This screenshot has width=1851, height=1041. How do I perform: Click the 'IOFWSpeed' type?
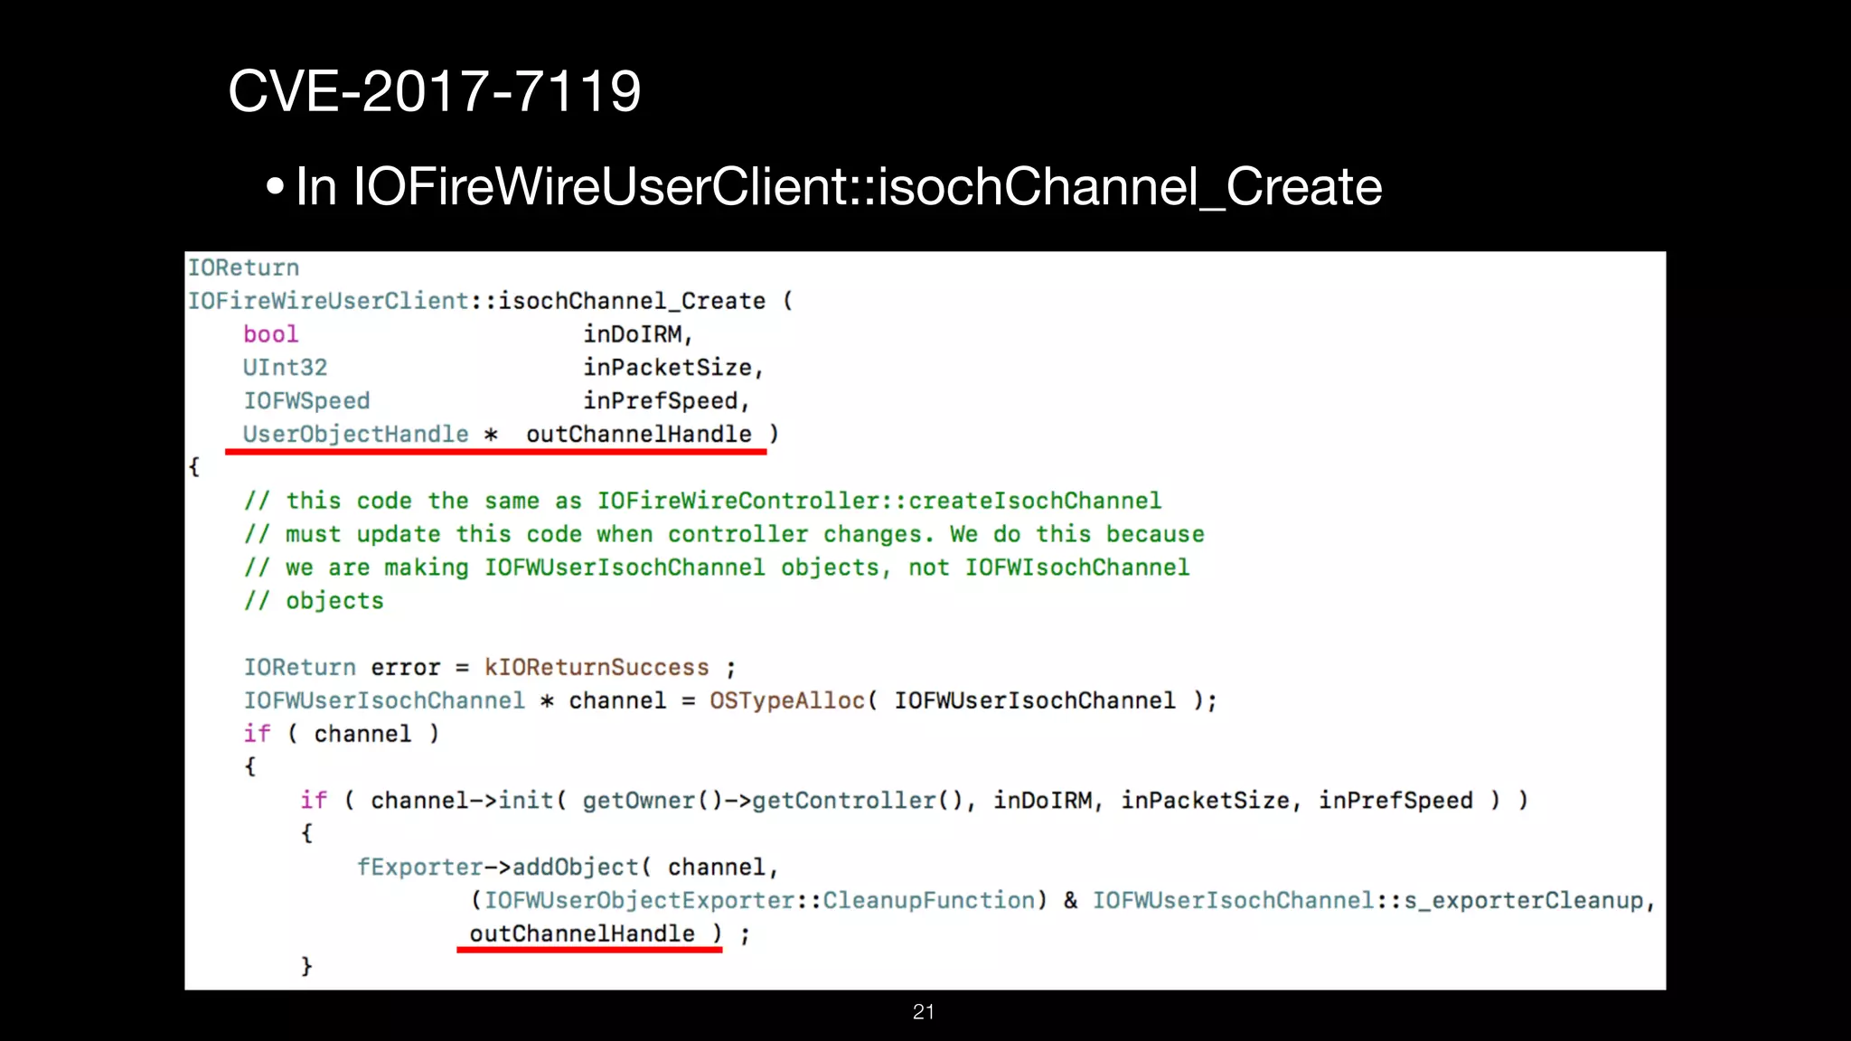(306, 401)
